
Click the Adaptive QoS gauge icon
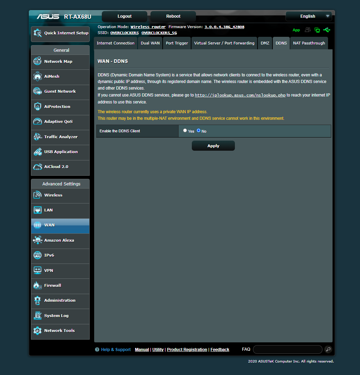(x=38, y=122)
